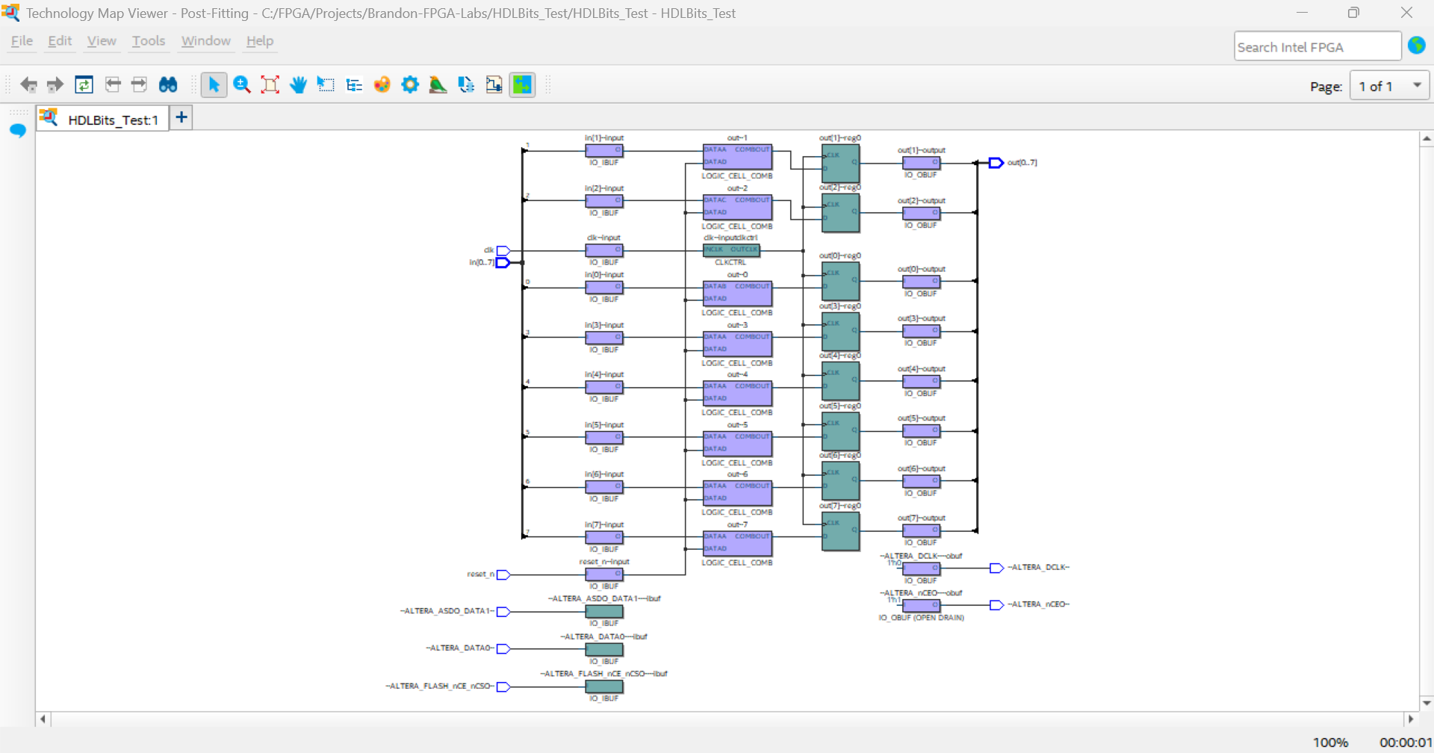Click the vertical scrollbar down arrow
Viewport: 1434px width, 753px height.
1427,702
